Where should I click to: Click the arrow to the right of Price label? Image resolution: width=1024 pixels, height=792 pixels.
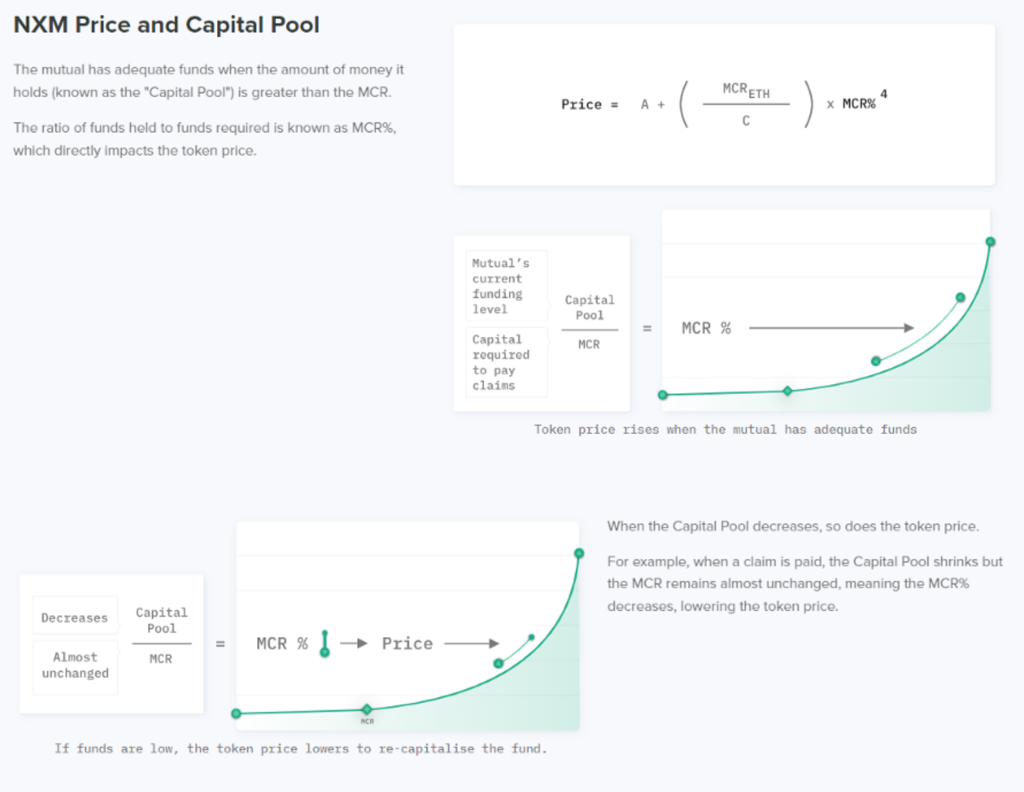471,643
